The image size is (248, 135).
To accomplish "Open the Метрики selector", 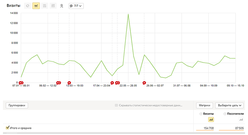I will point(205,105).
